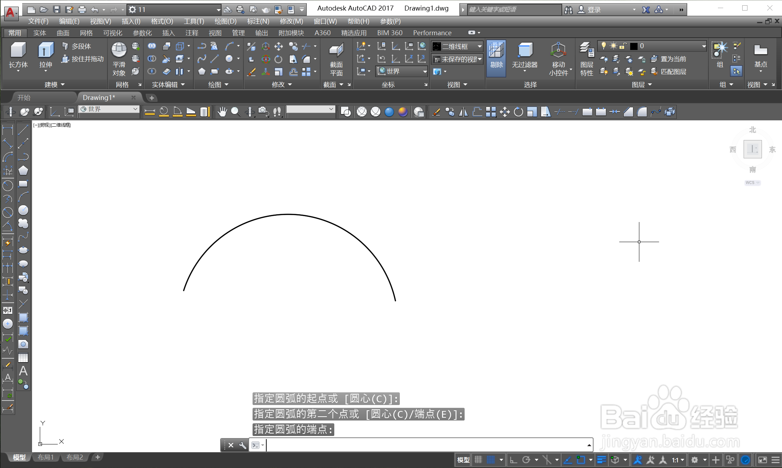
Task: Click in the command line input field
Action: [426, 445]
